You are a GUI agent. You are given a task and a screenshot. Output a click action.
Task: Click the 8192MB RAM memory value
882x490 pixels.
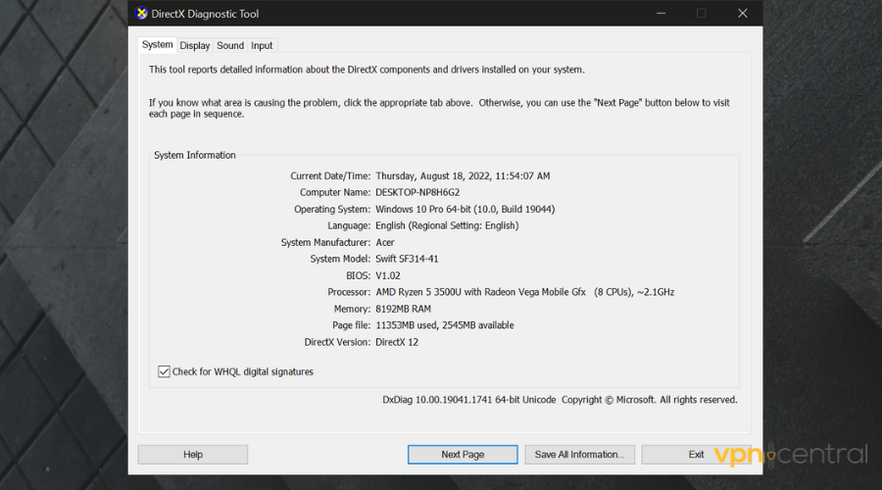[x=403, y=309]
